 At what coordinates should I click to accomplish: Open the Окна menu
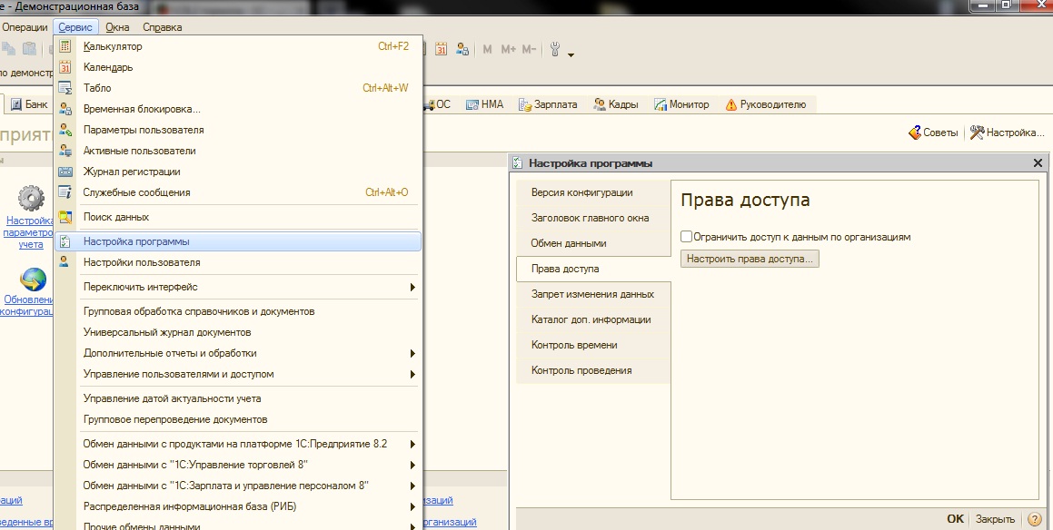[117, 27]
